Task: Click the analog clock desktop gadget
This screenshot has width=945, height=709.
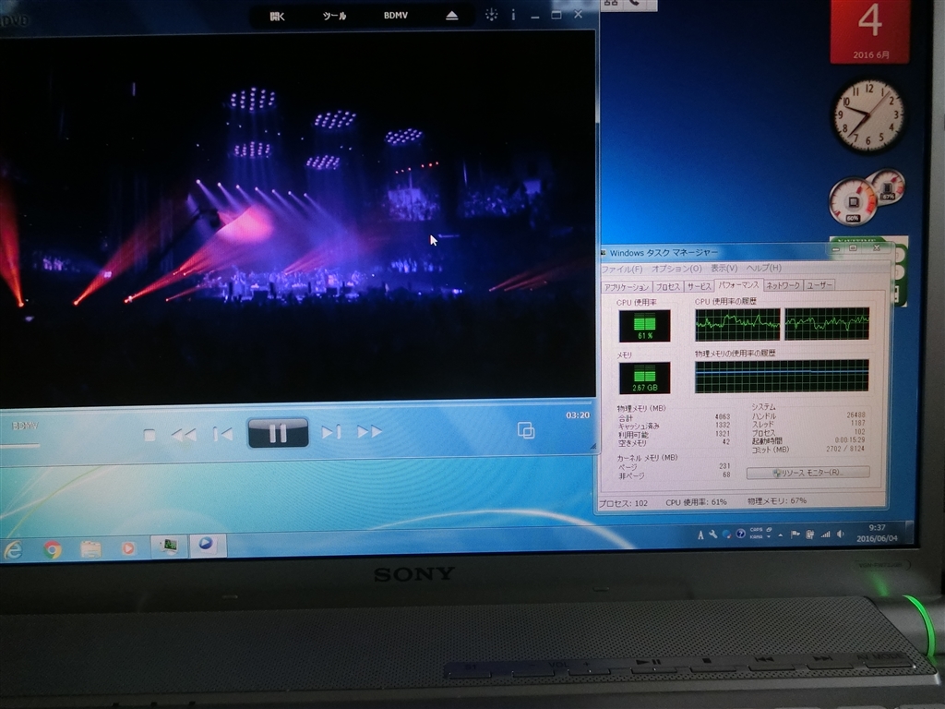Action: [869, 114]
